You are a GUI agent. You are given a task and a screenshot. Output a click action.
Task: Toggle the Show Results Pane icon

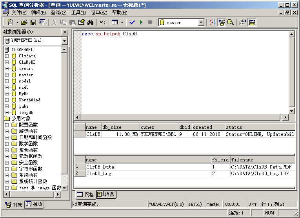click(x=252, y=22)
